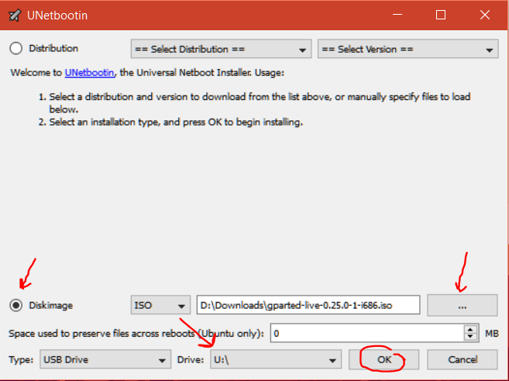This screenshot has height=381, width=509.
Task: Open the ISO image type dropdown
Action: (x=160, y=305)
